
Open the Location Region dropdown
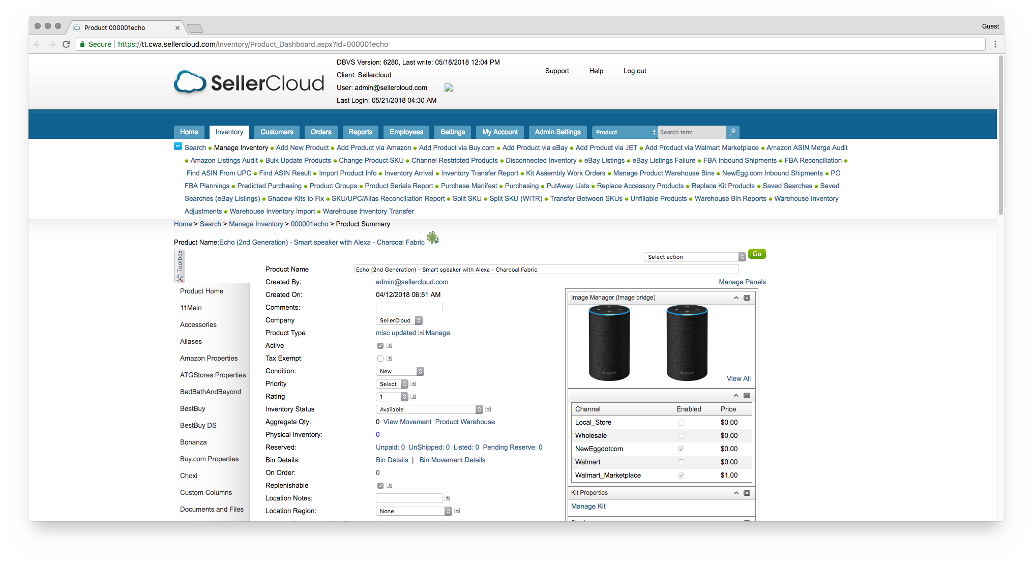tap(414, 511)
